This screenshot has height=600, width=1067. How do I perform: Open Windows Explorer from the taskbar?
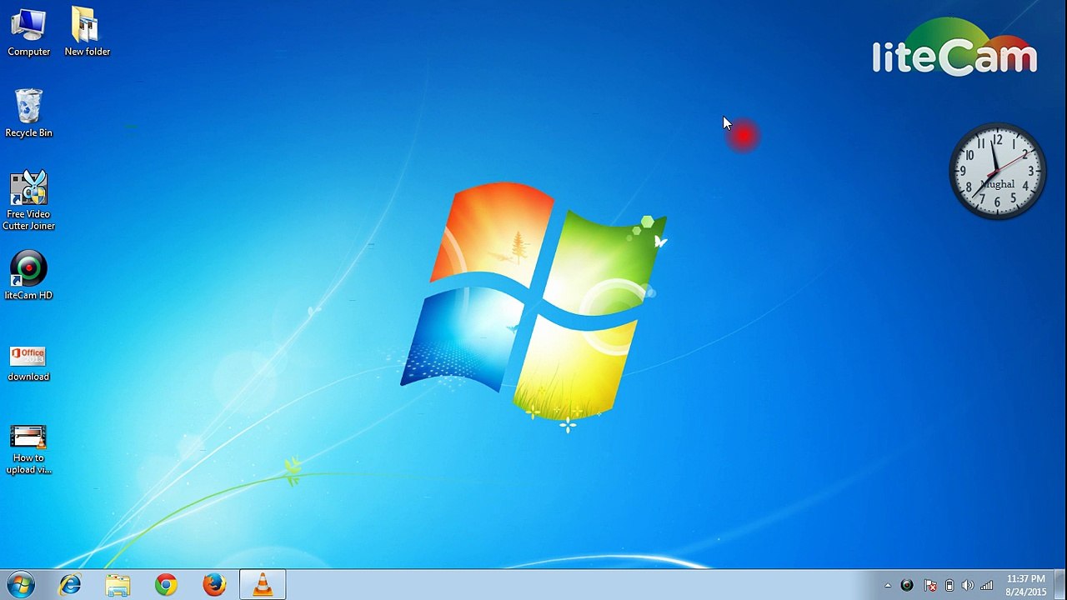(x=118, y=585)
